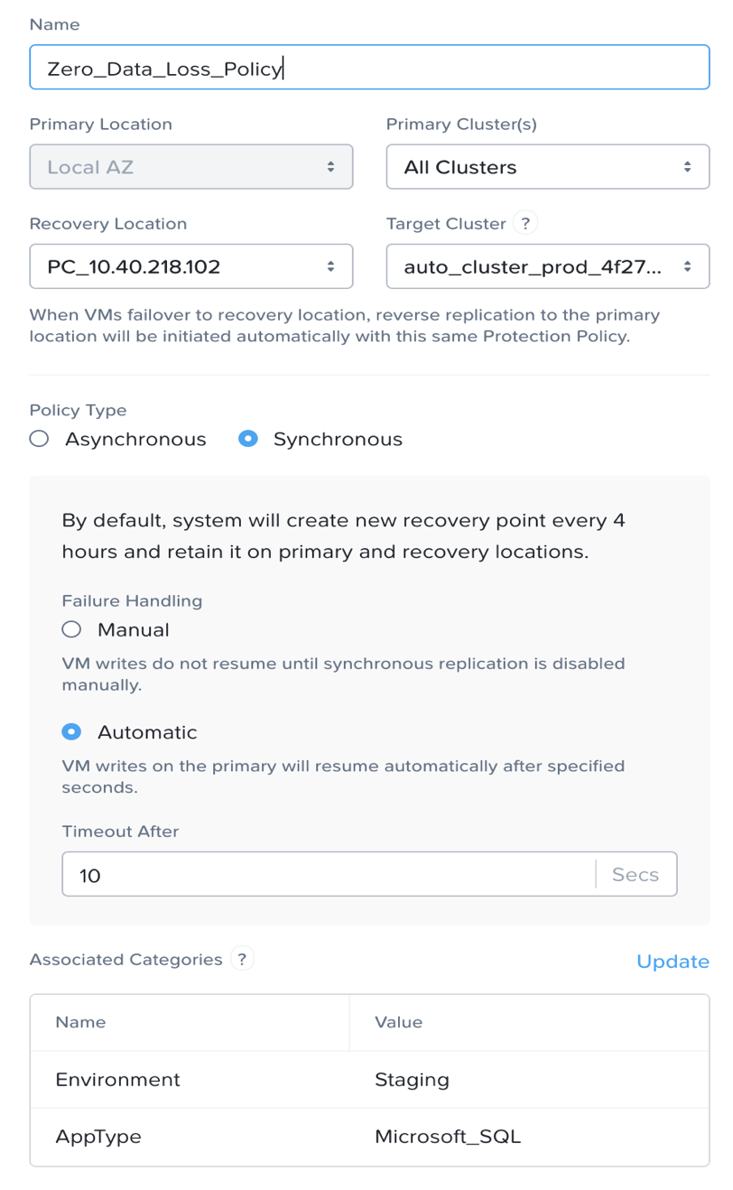The width and height of the screenshot is (733, 1190).
Task: Open the Primary Cluster(s) All Clusters dropdown
Action: [x=548, y=167]
